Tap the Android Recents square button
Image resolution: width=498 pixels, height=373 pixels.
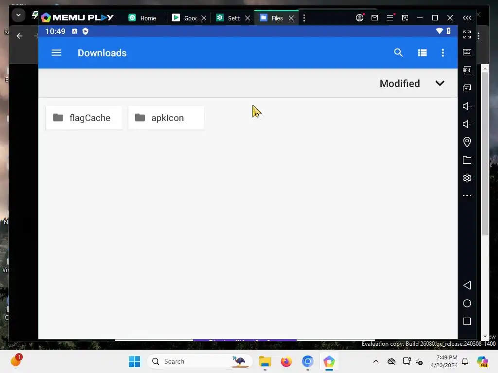(x=467, y=322)
